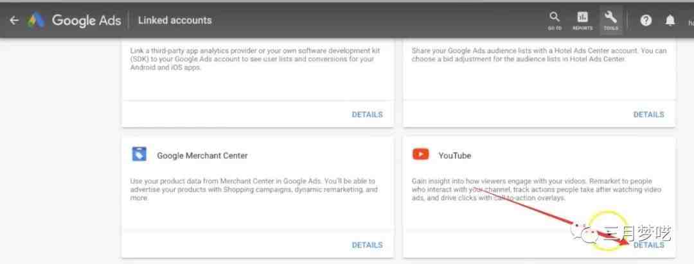Select the Google Merchant Center card title

coord(202,156)
